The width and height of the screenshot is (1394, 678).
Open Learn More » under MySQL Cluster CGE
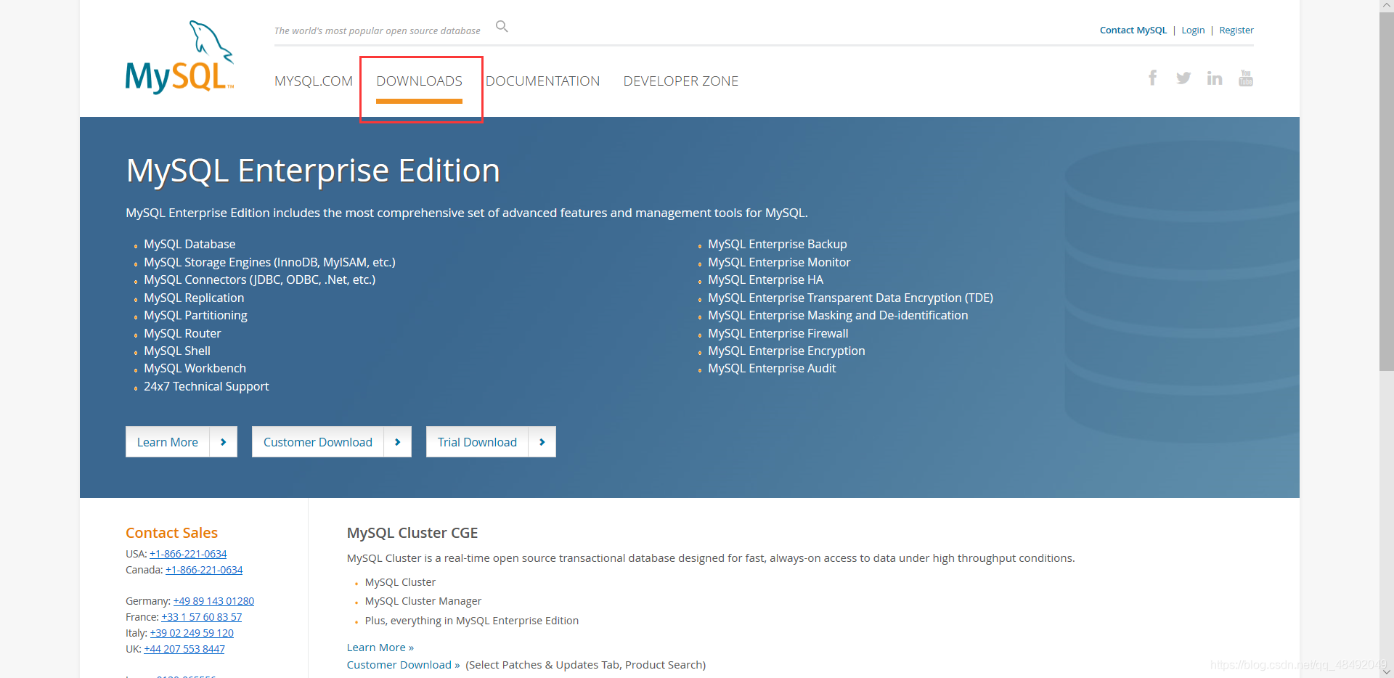380,648
